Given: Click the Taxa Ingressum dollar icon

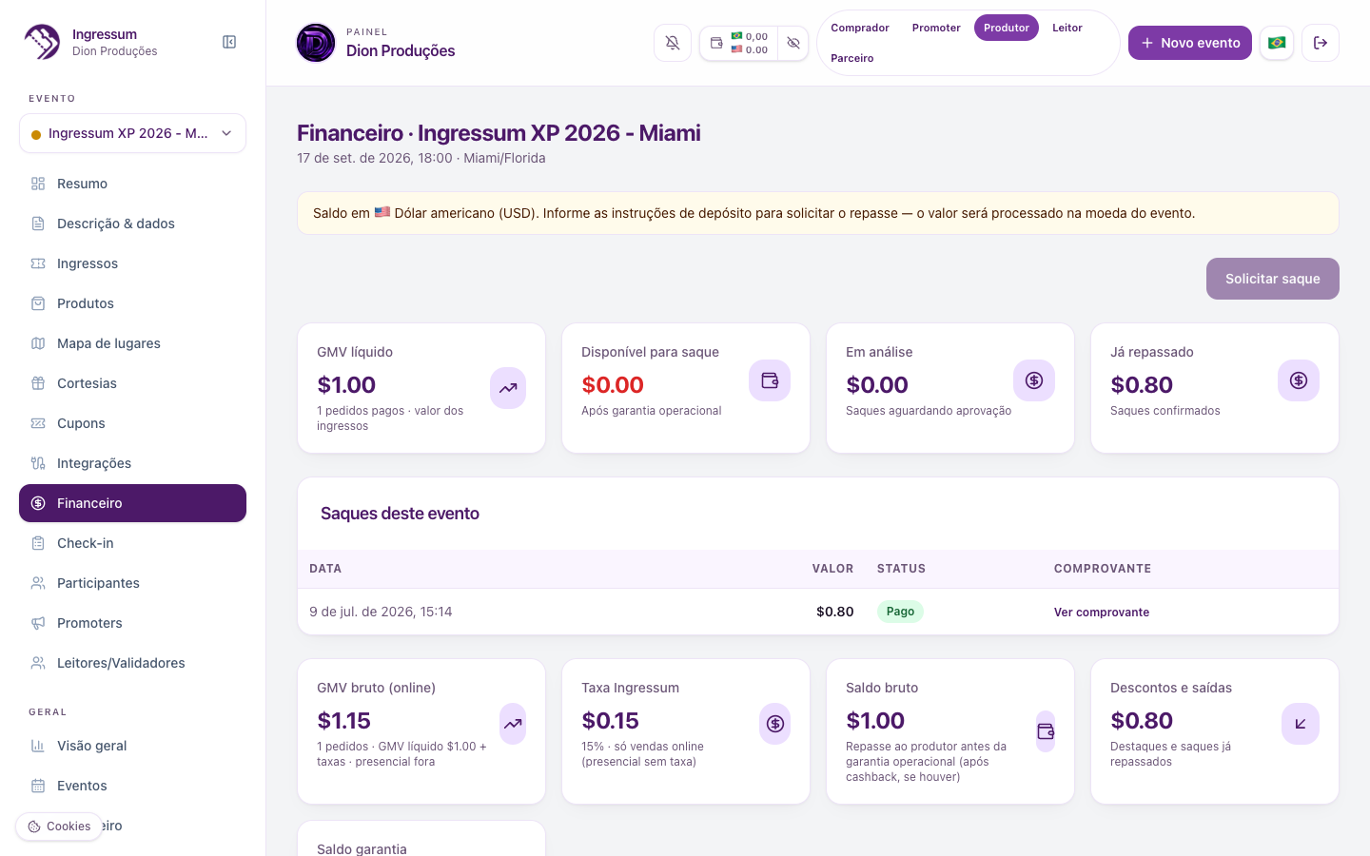Looking at the screenshot, I should [x=775, y=724].
